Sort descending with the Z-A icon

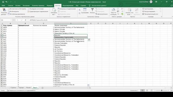(x=79, y=13)
